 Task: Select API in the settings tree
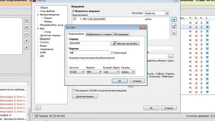click(42, 56)
